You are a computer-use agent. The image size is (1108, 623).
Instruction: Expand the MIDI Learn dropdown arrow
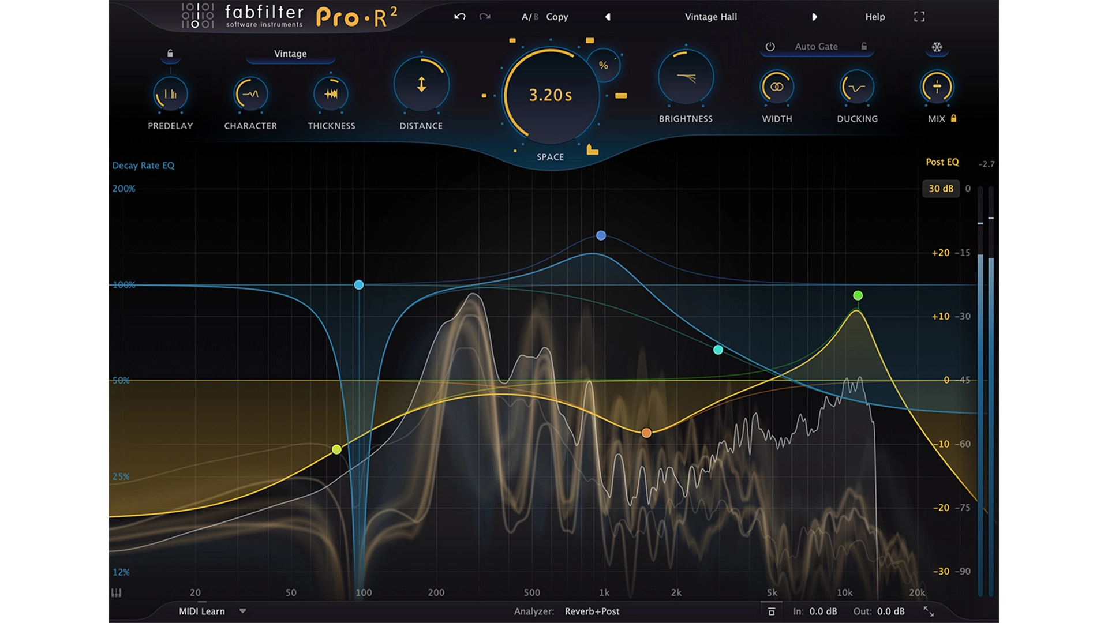[x=242, y=611]
